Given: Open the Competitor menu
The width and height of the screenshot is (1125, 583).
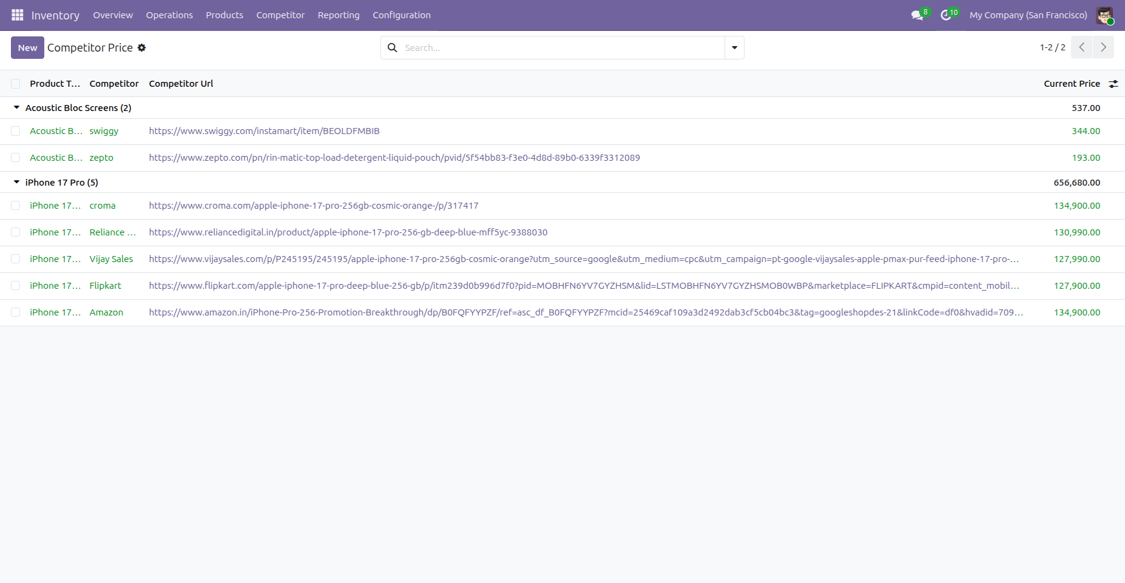Looking at the screenshot, I should tap(280, 15).
